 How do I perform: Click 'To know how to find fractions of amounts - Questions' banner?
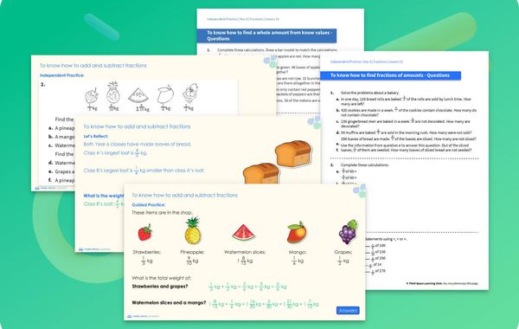click(390, 75)
